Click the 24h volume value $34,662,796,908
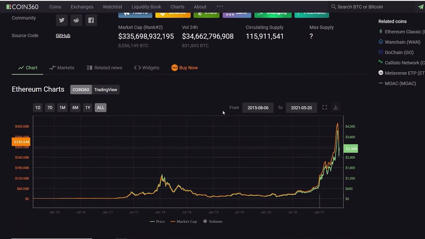Image resolution: width=425 pixels, height=239 pixels. click(x=208, y=36)
